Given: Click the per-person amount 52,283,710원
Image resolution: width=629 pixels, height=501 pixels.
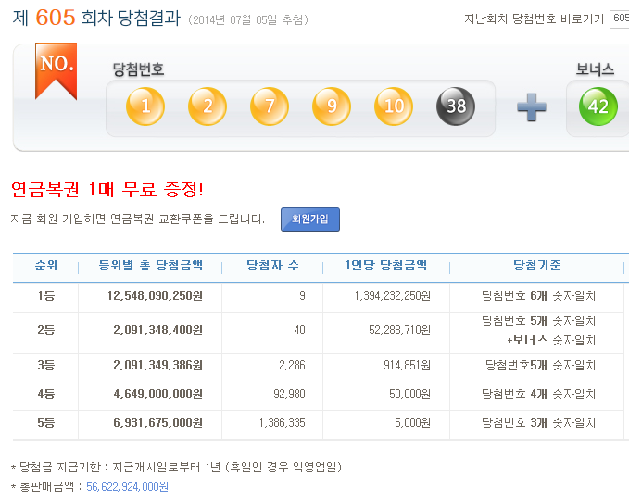Looking at the screenshot, I should point(400,330).
